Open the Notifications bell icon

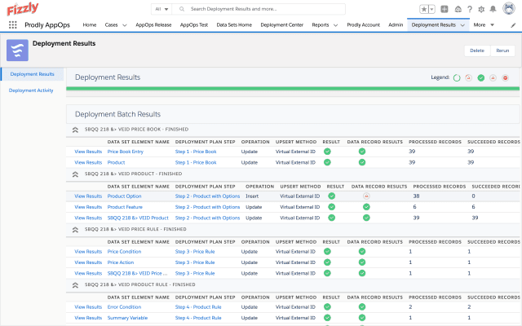(493, 9)
